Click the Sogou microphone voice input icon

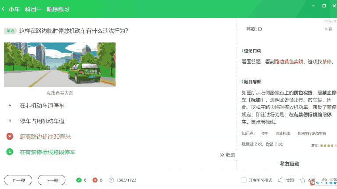point(326,183)
